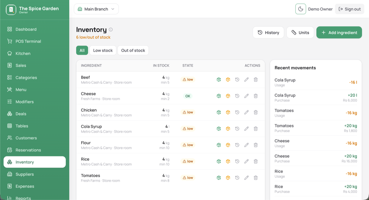The width and height of the screenshot is (369, 200).
Task: Select Inventory in the sidebar
Action: (x=34, y=162)
